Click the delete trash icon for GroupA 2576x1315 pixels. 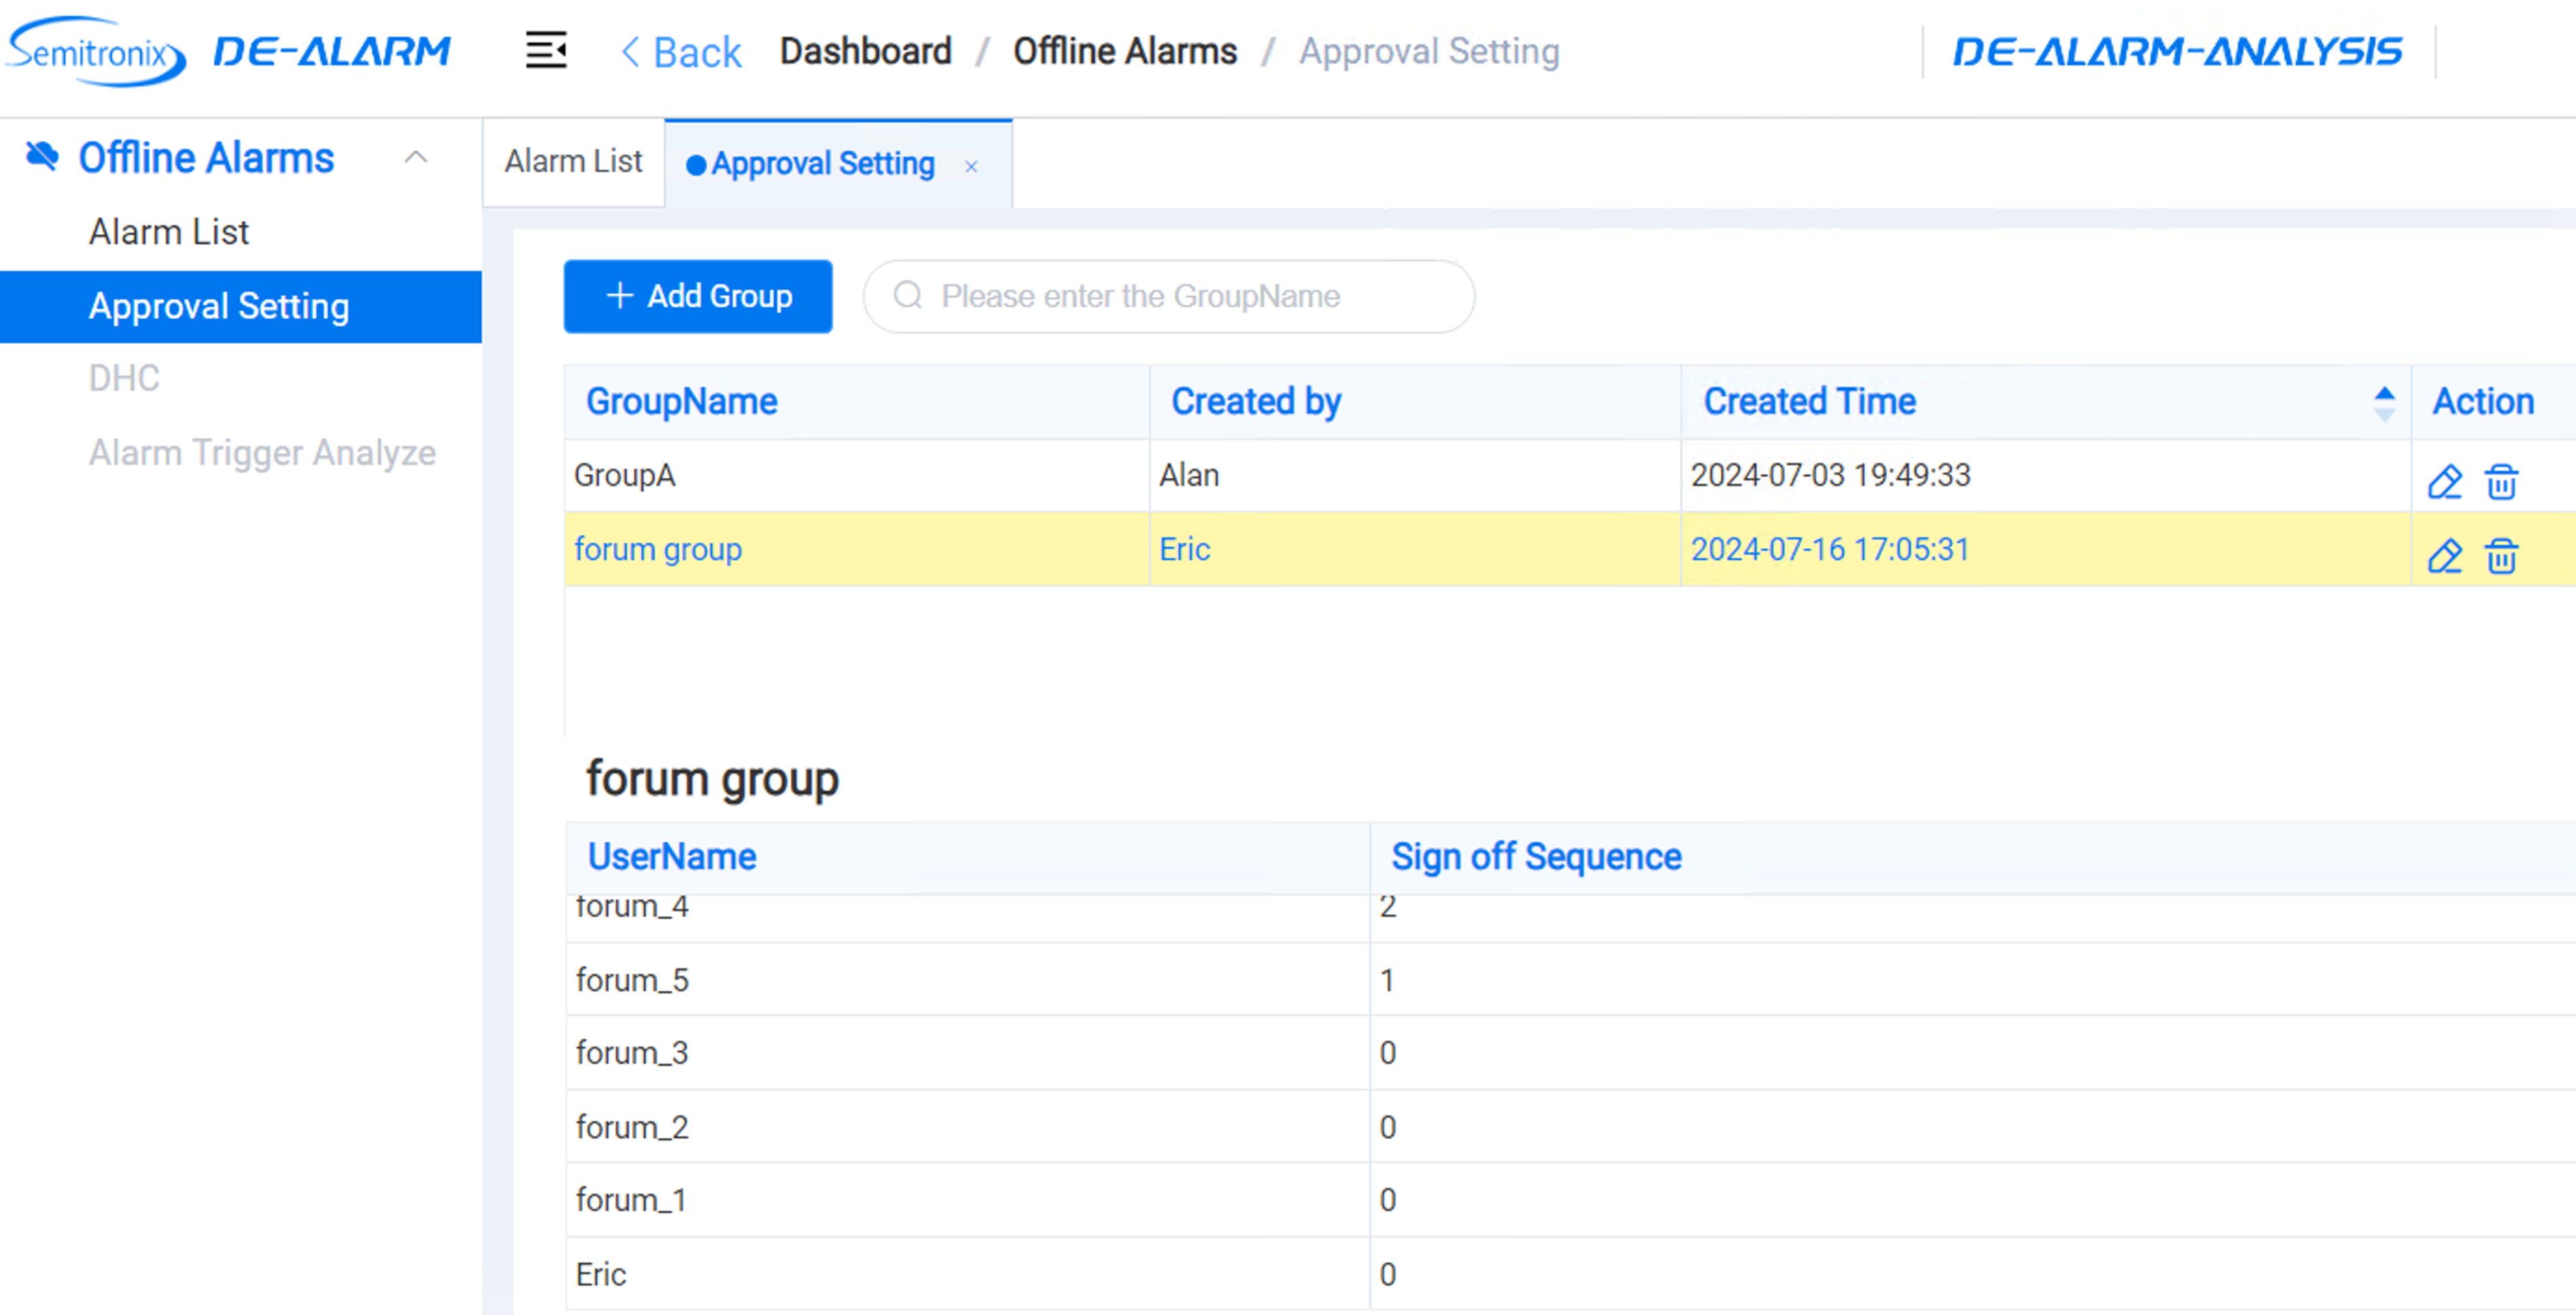(x=2501, y=482)
